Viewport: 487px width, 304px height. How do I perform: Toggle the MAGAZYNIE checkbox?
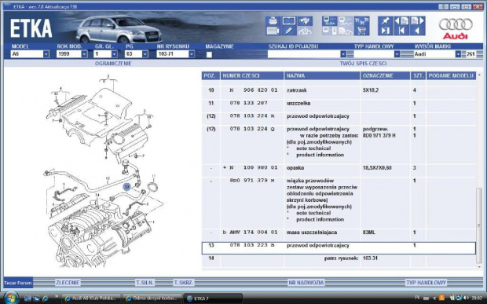[210, 55]
